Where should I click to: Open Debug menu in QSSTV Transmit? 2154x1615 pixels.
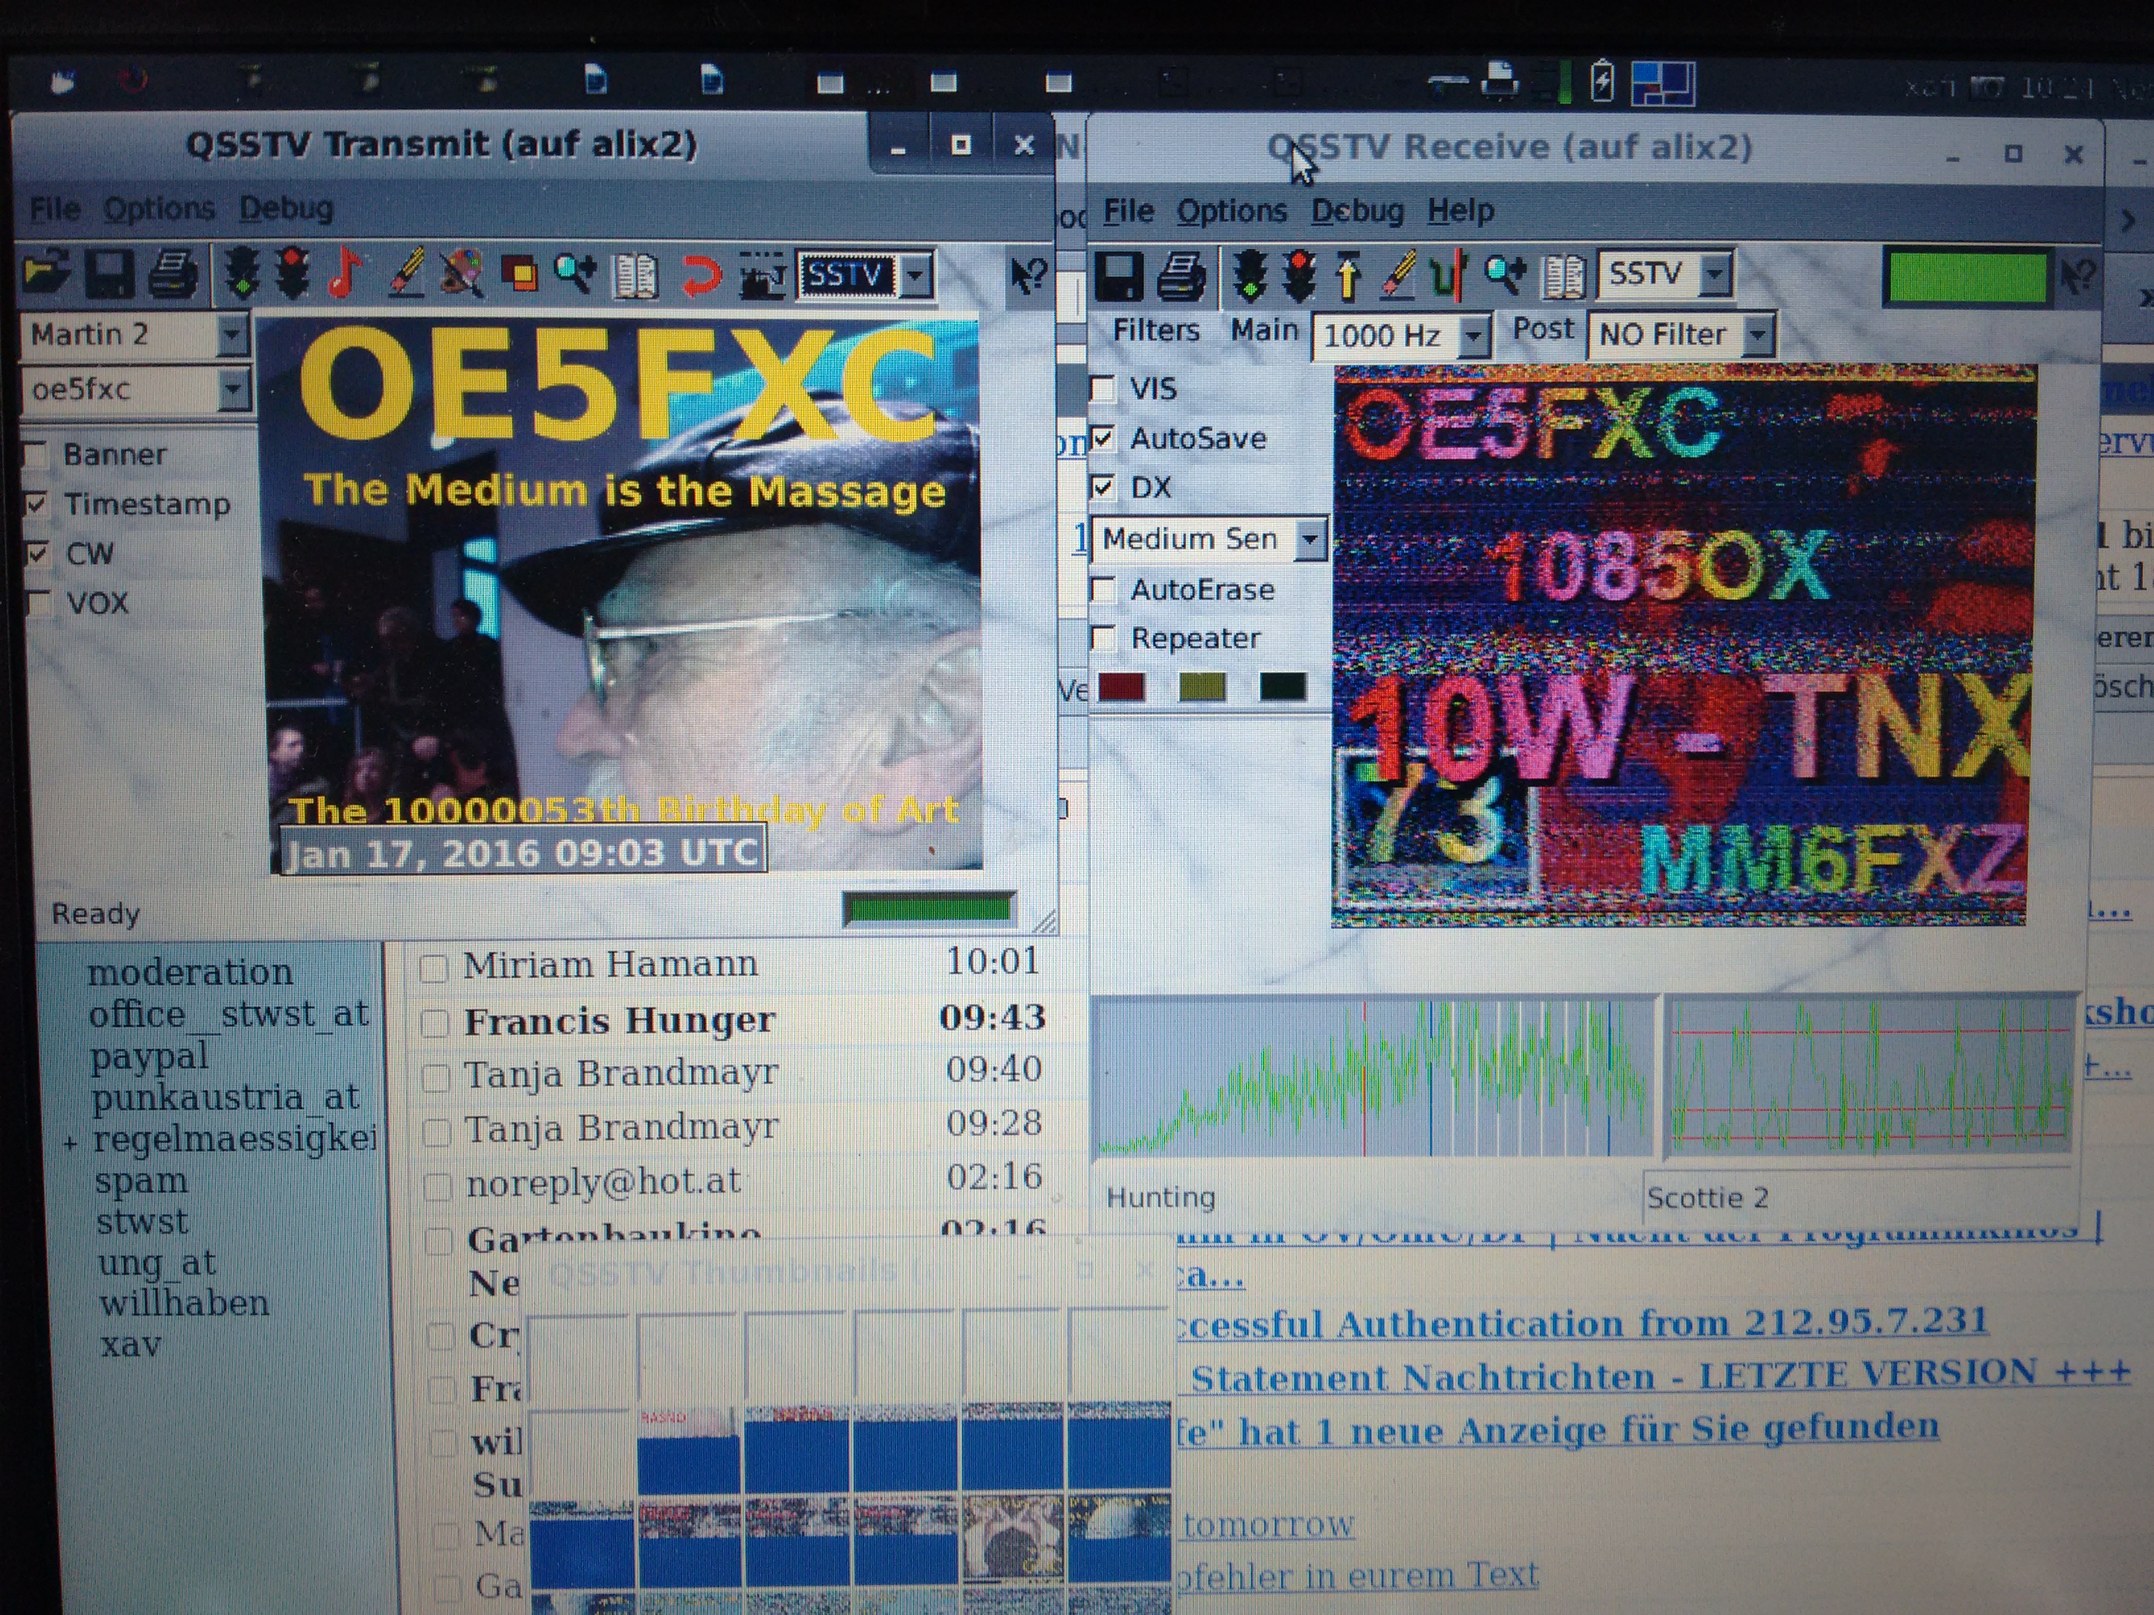pos(285,208)
